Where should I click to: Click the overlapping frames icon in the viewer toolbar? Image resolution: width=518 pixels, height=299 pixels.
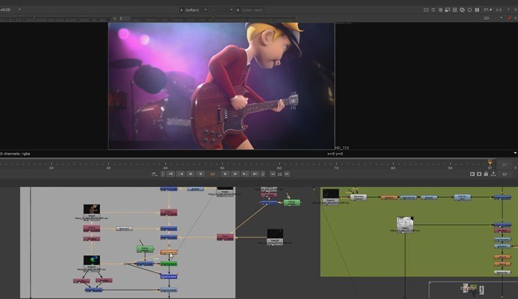coord(447,10)
